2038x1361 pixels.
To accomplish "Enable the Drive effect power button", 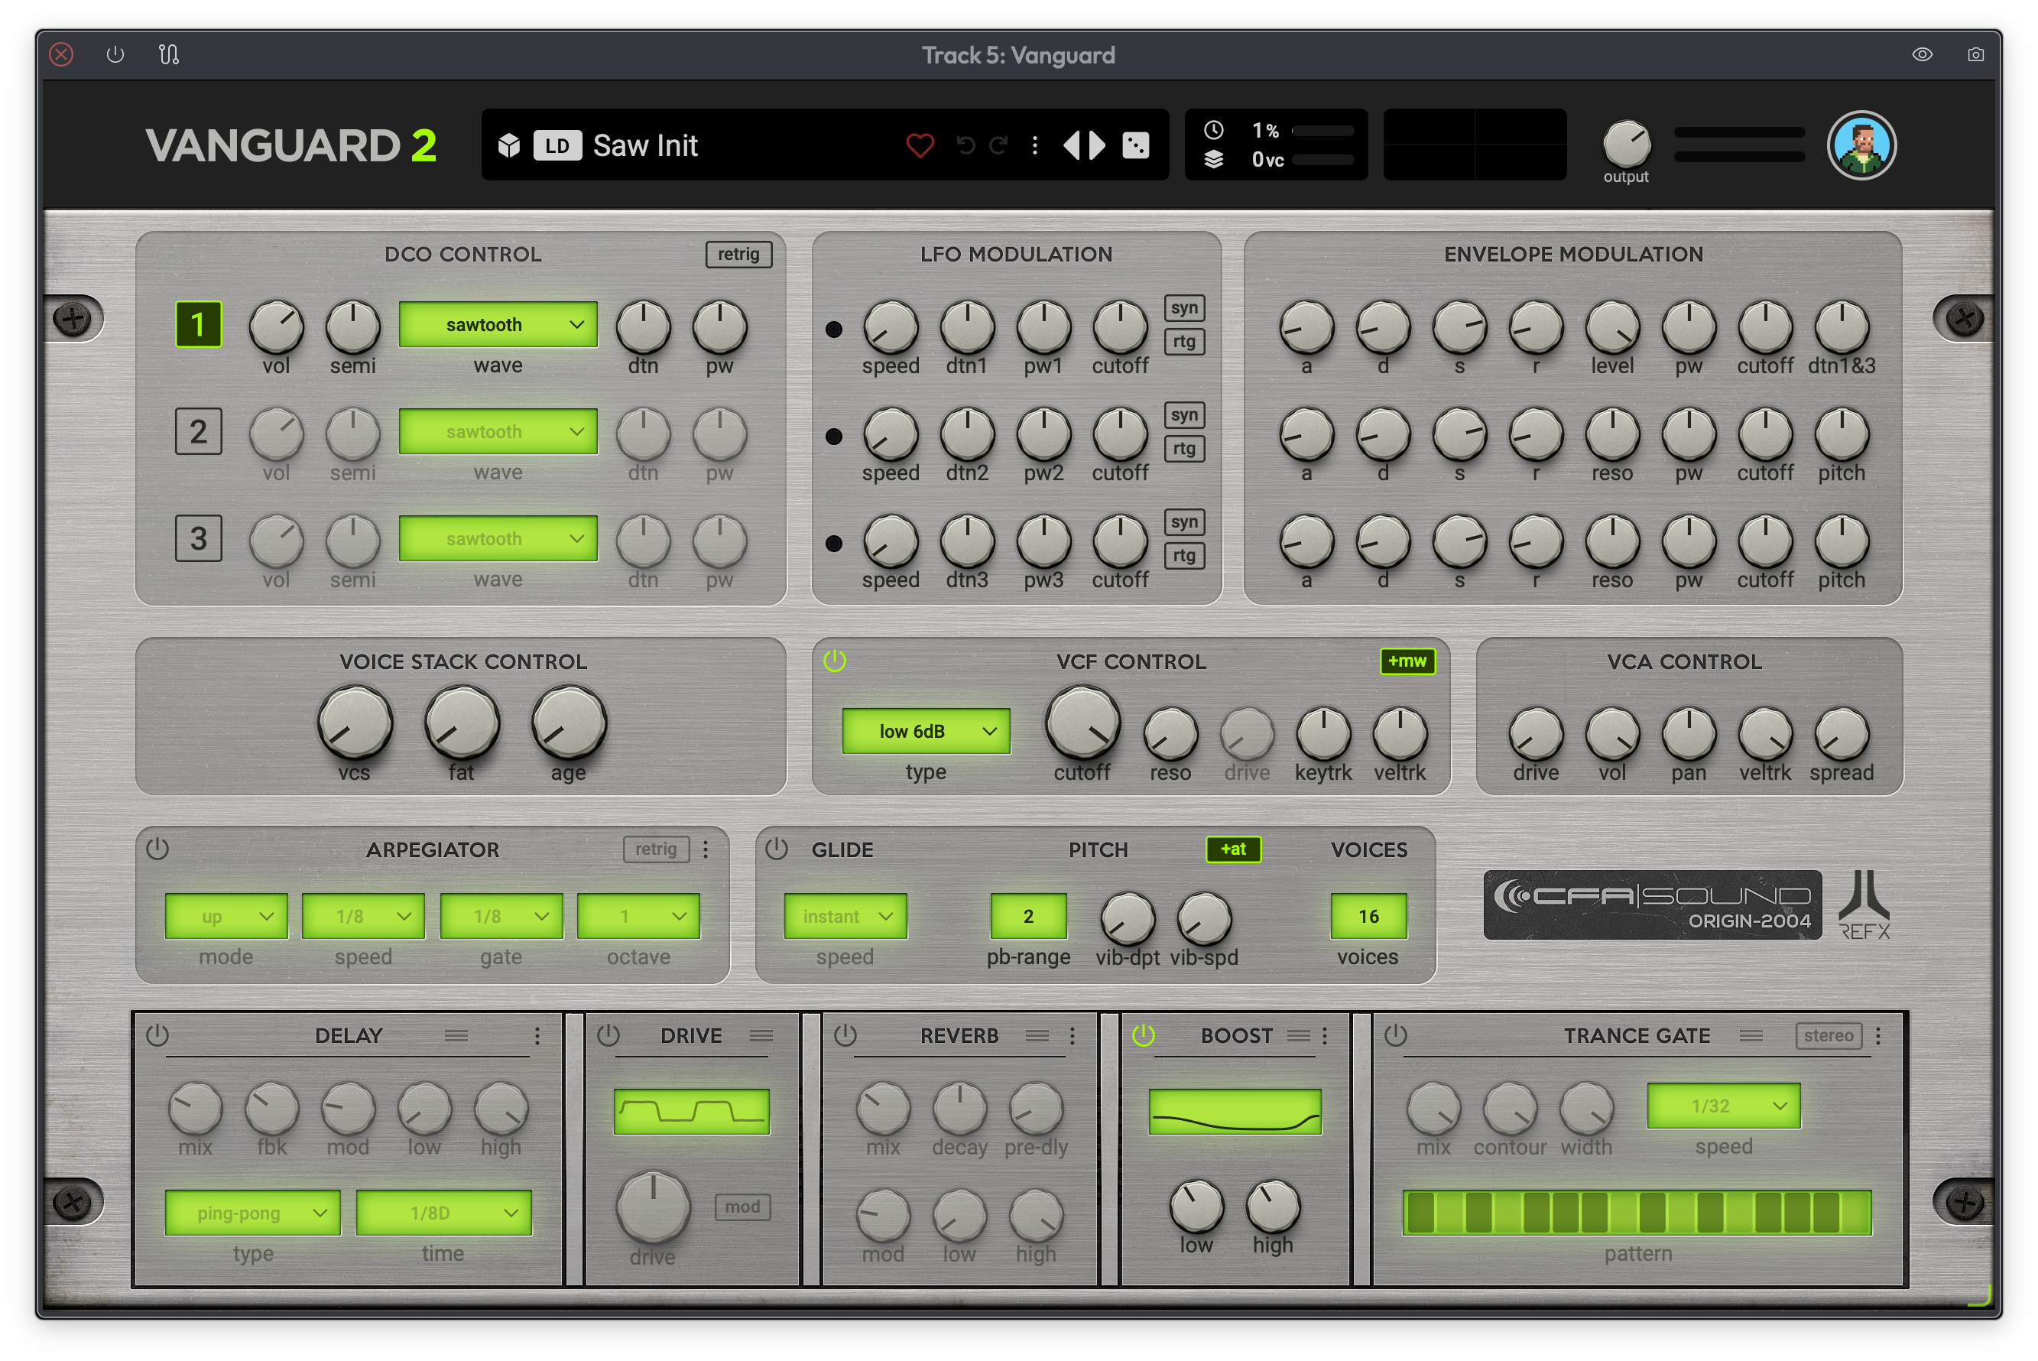I will pos(608,1035).
